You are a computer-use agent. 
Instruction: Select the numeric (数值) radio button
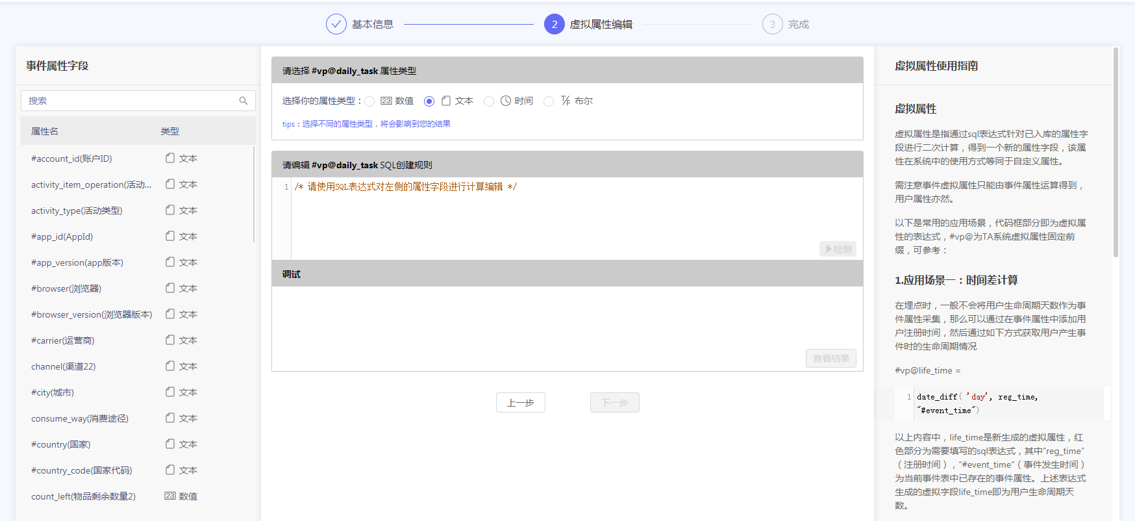click(x=369, y=101)
